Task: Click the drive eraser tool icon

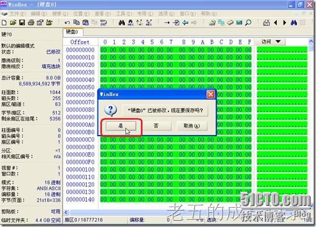Action: point(230,22)
